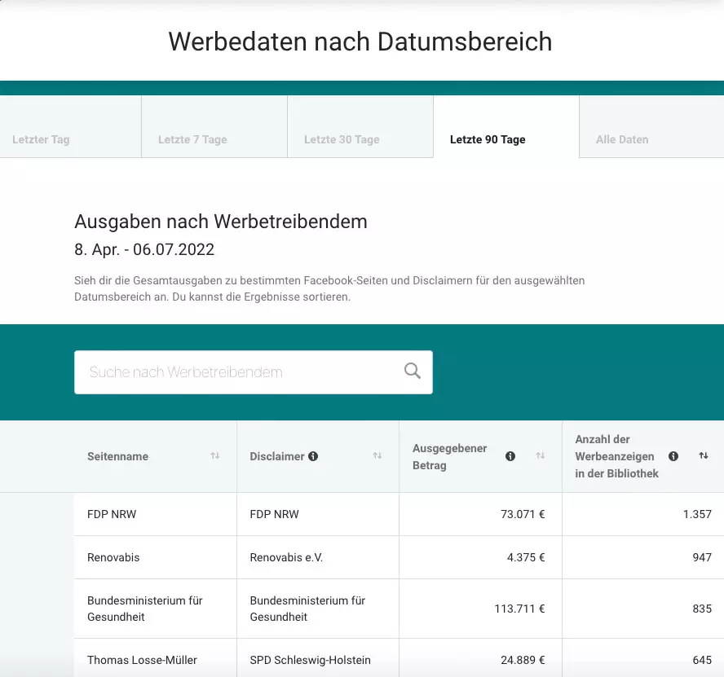
Task: Click the ad count 947
Action: pyautogui.click(x=702, y=557)
